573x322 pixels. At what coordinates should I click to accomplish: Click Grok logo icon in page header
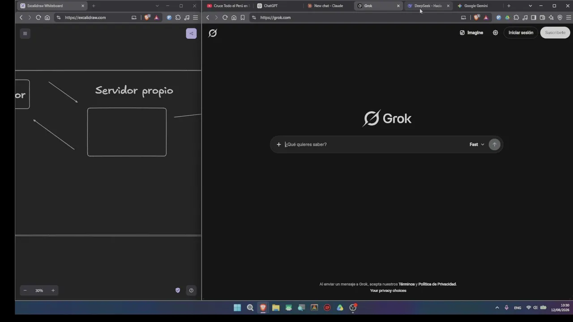point(213,33)
